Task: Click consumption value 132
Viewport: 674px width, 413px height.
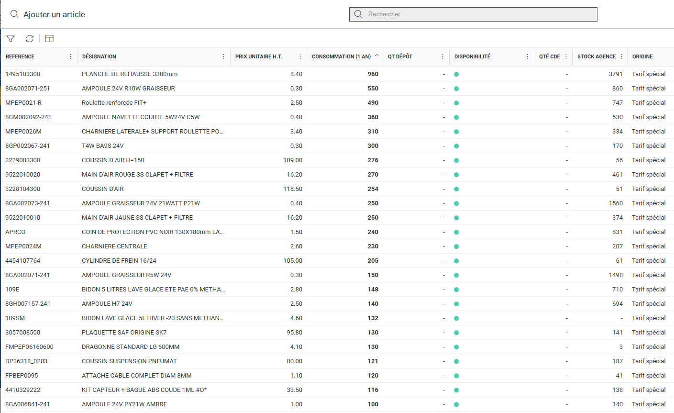Action: tap(373, 318)
